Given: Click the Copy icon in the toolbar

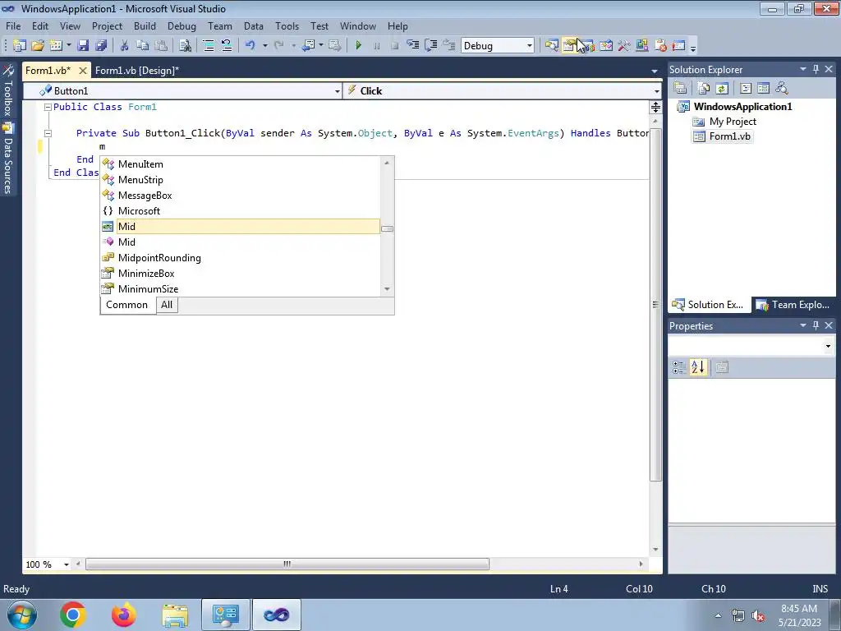Looking at the screenshot, I should [142, 46].
